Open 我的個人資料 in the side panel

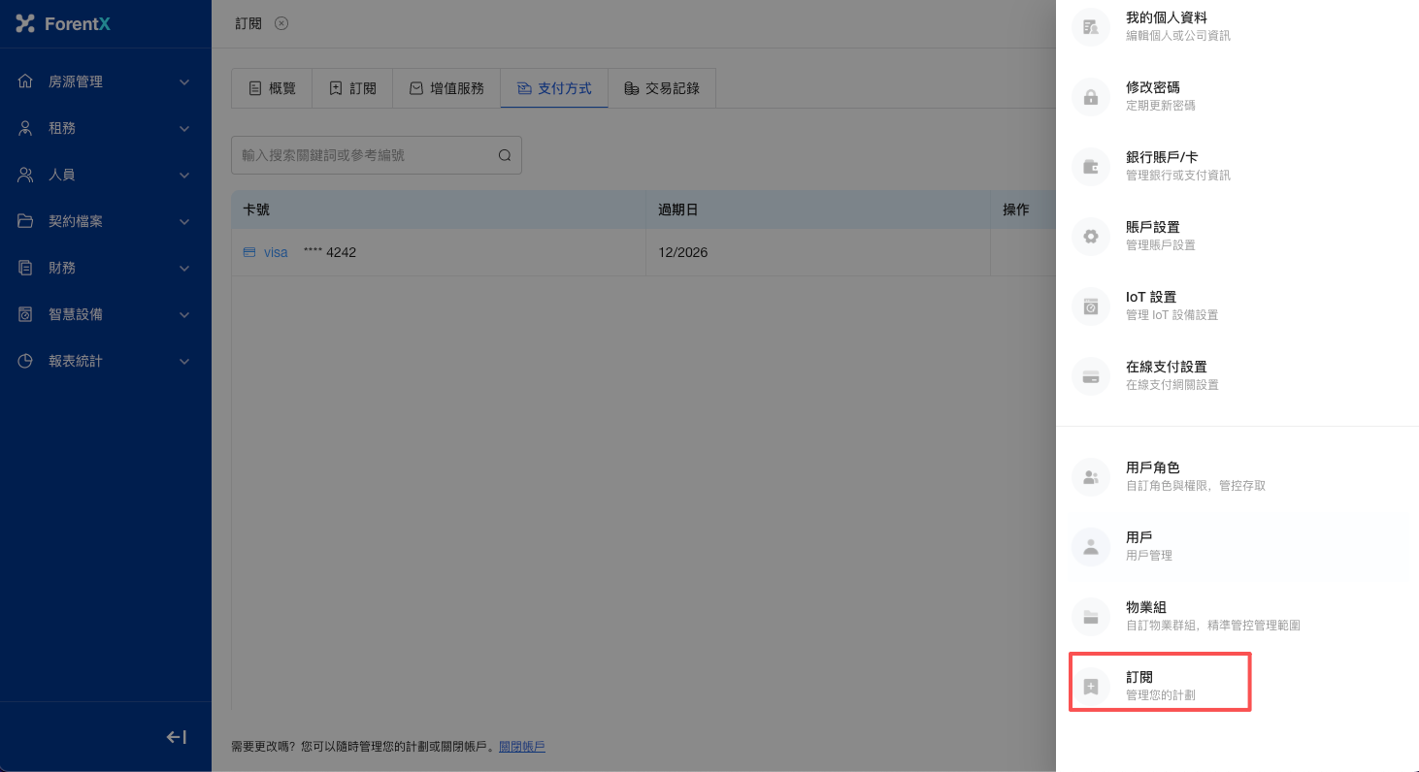point(1166,26)
